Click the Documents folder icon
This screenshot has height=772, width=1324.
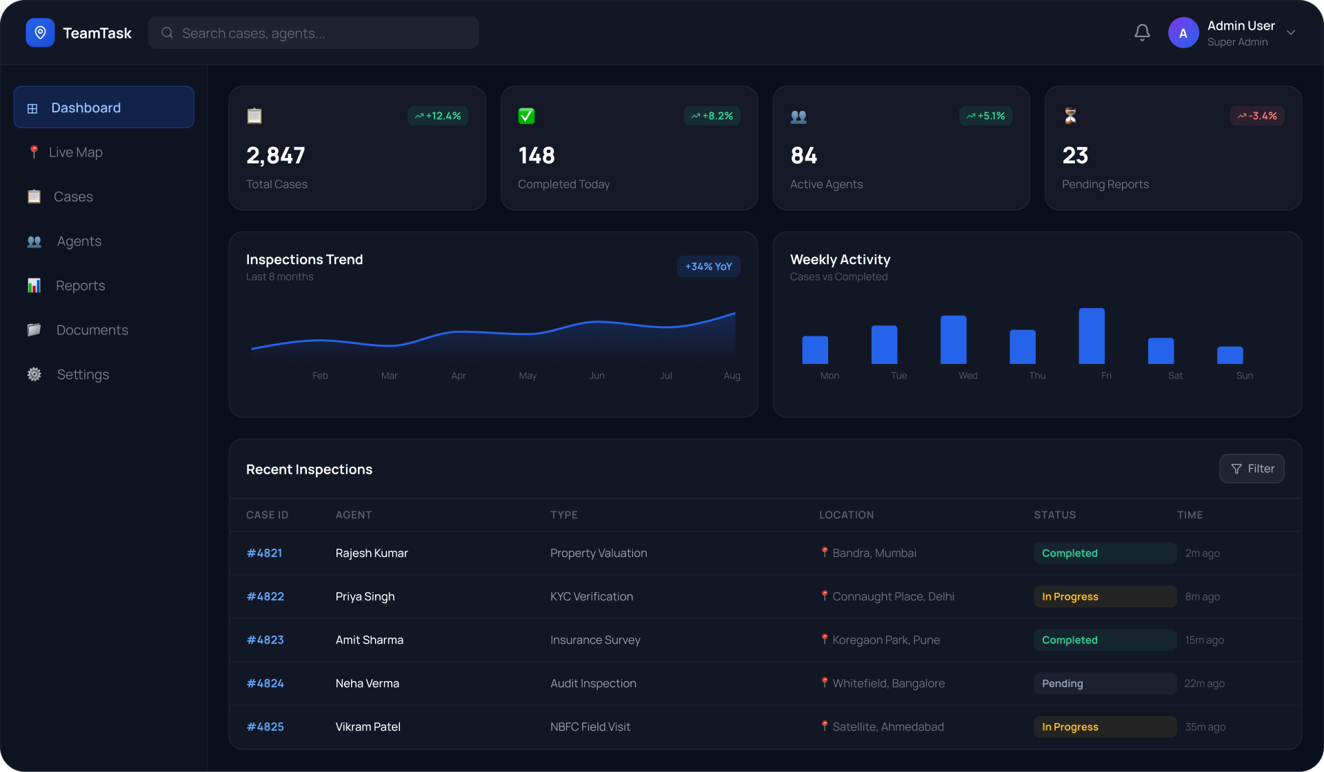[x=34, y=329]
